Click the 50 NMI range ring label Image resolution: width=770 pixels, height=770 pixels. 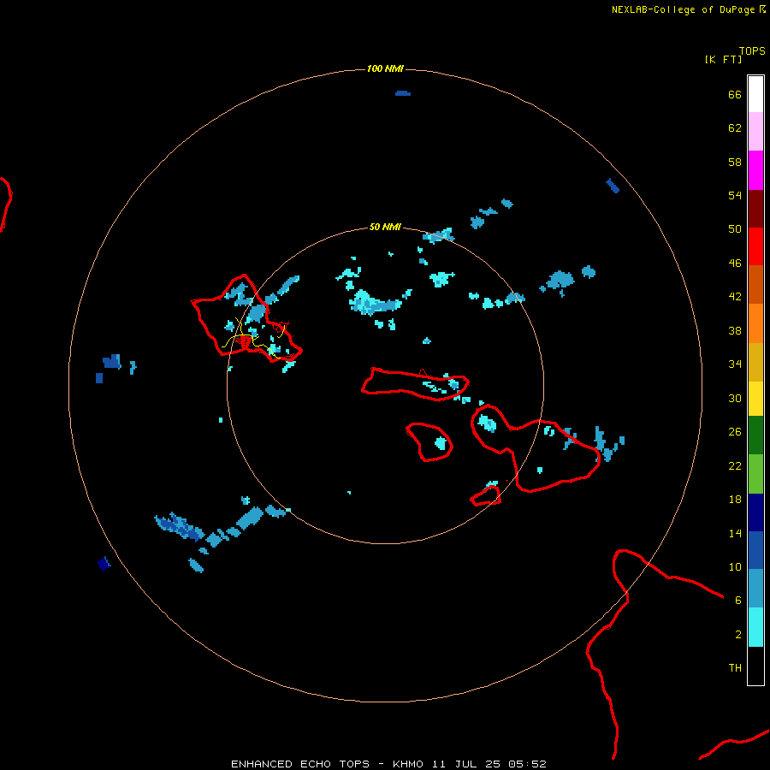(385, 227)
